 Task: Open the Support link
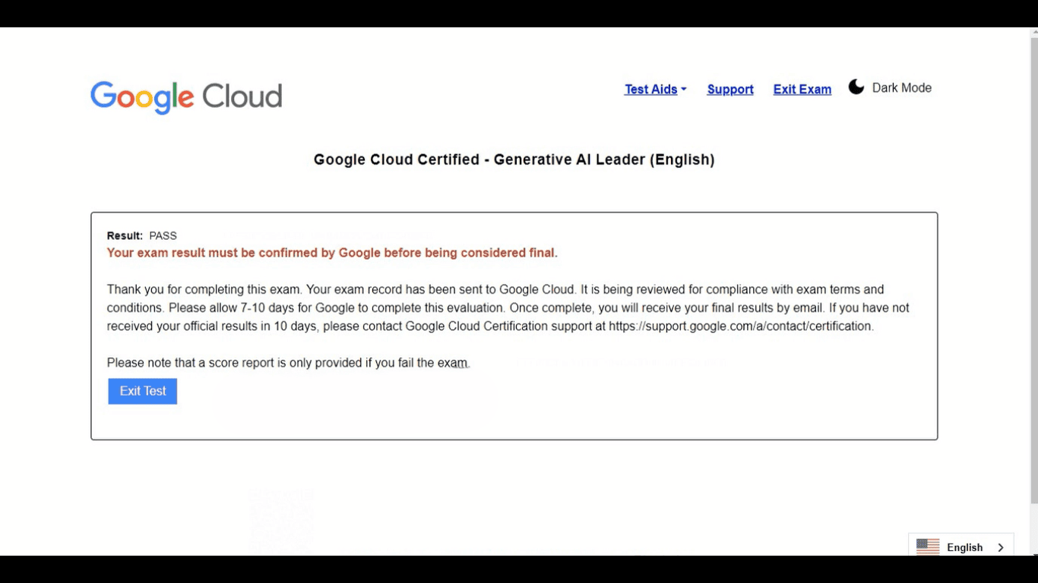[730, 90]
